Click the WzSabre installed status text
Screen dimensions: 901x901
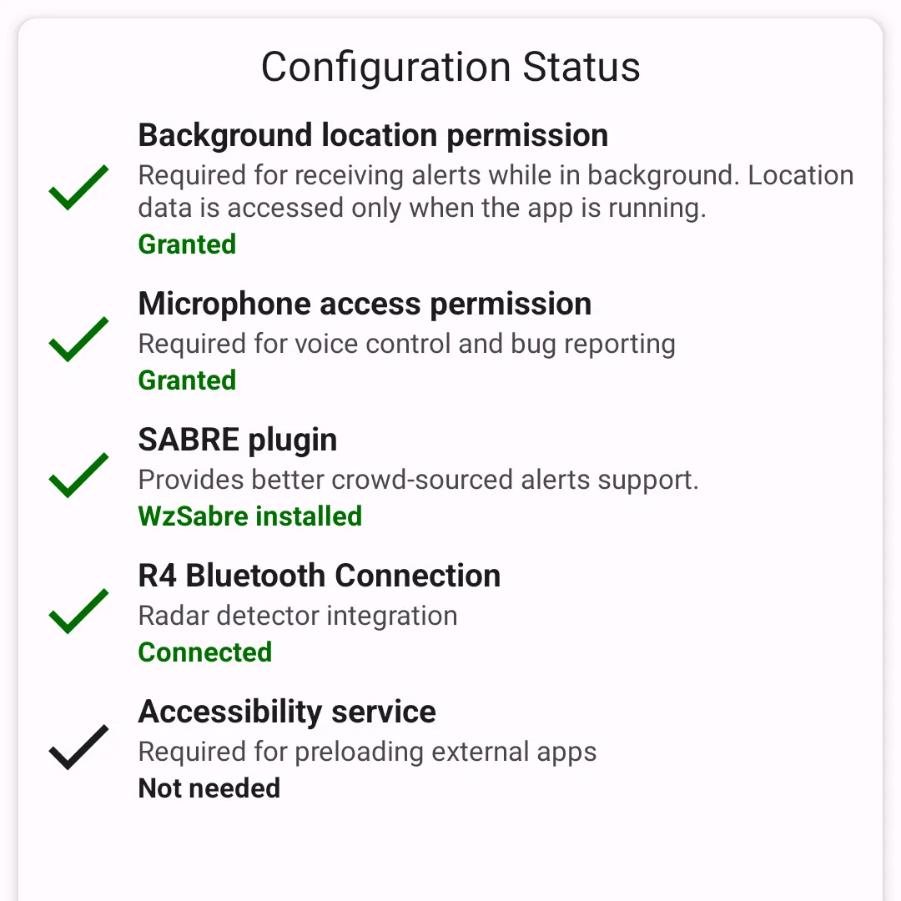pyautogui.click(x=249, y=516)
